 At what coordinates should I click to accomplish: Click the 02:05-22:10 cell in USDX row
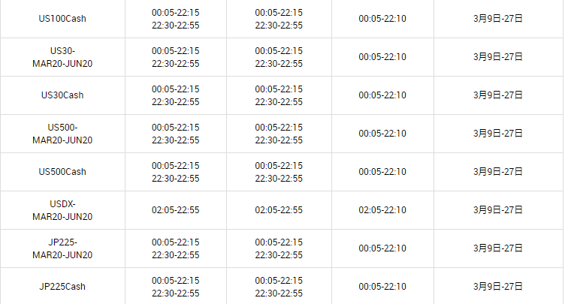click(x=382, y=210)
